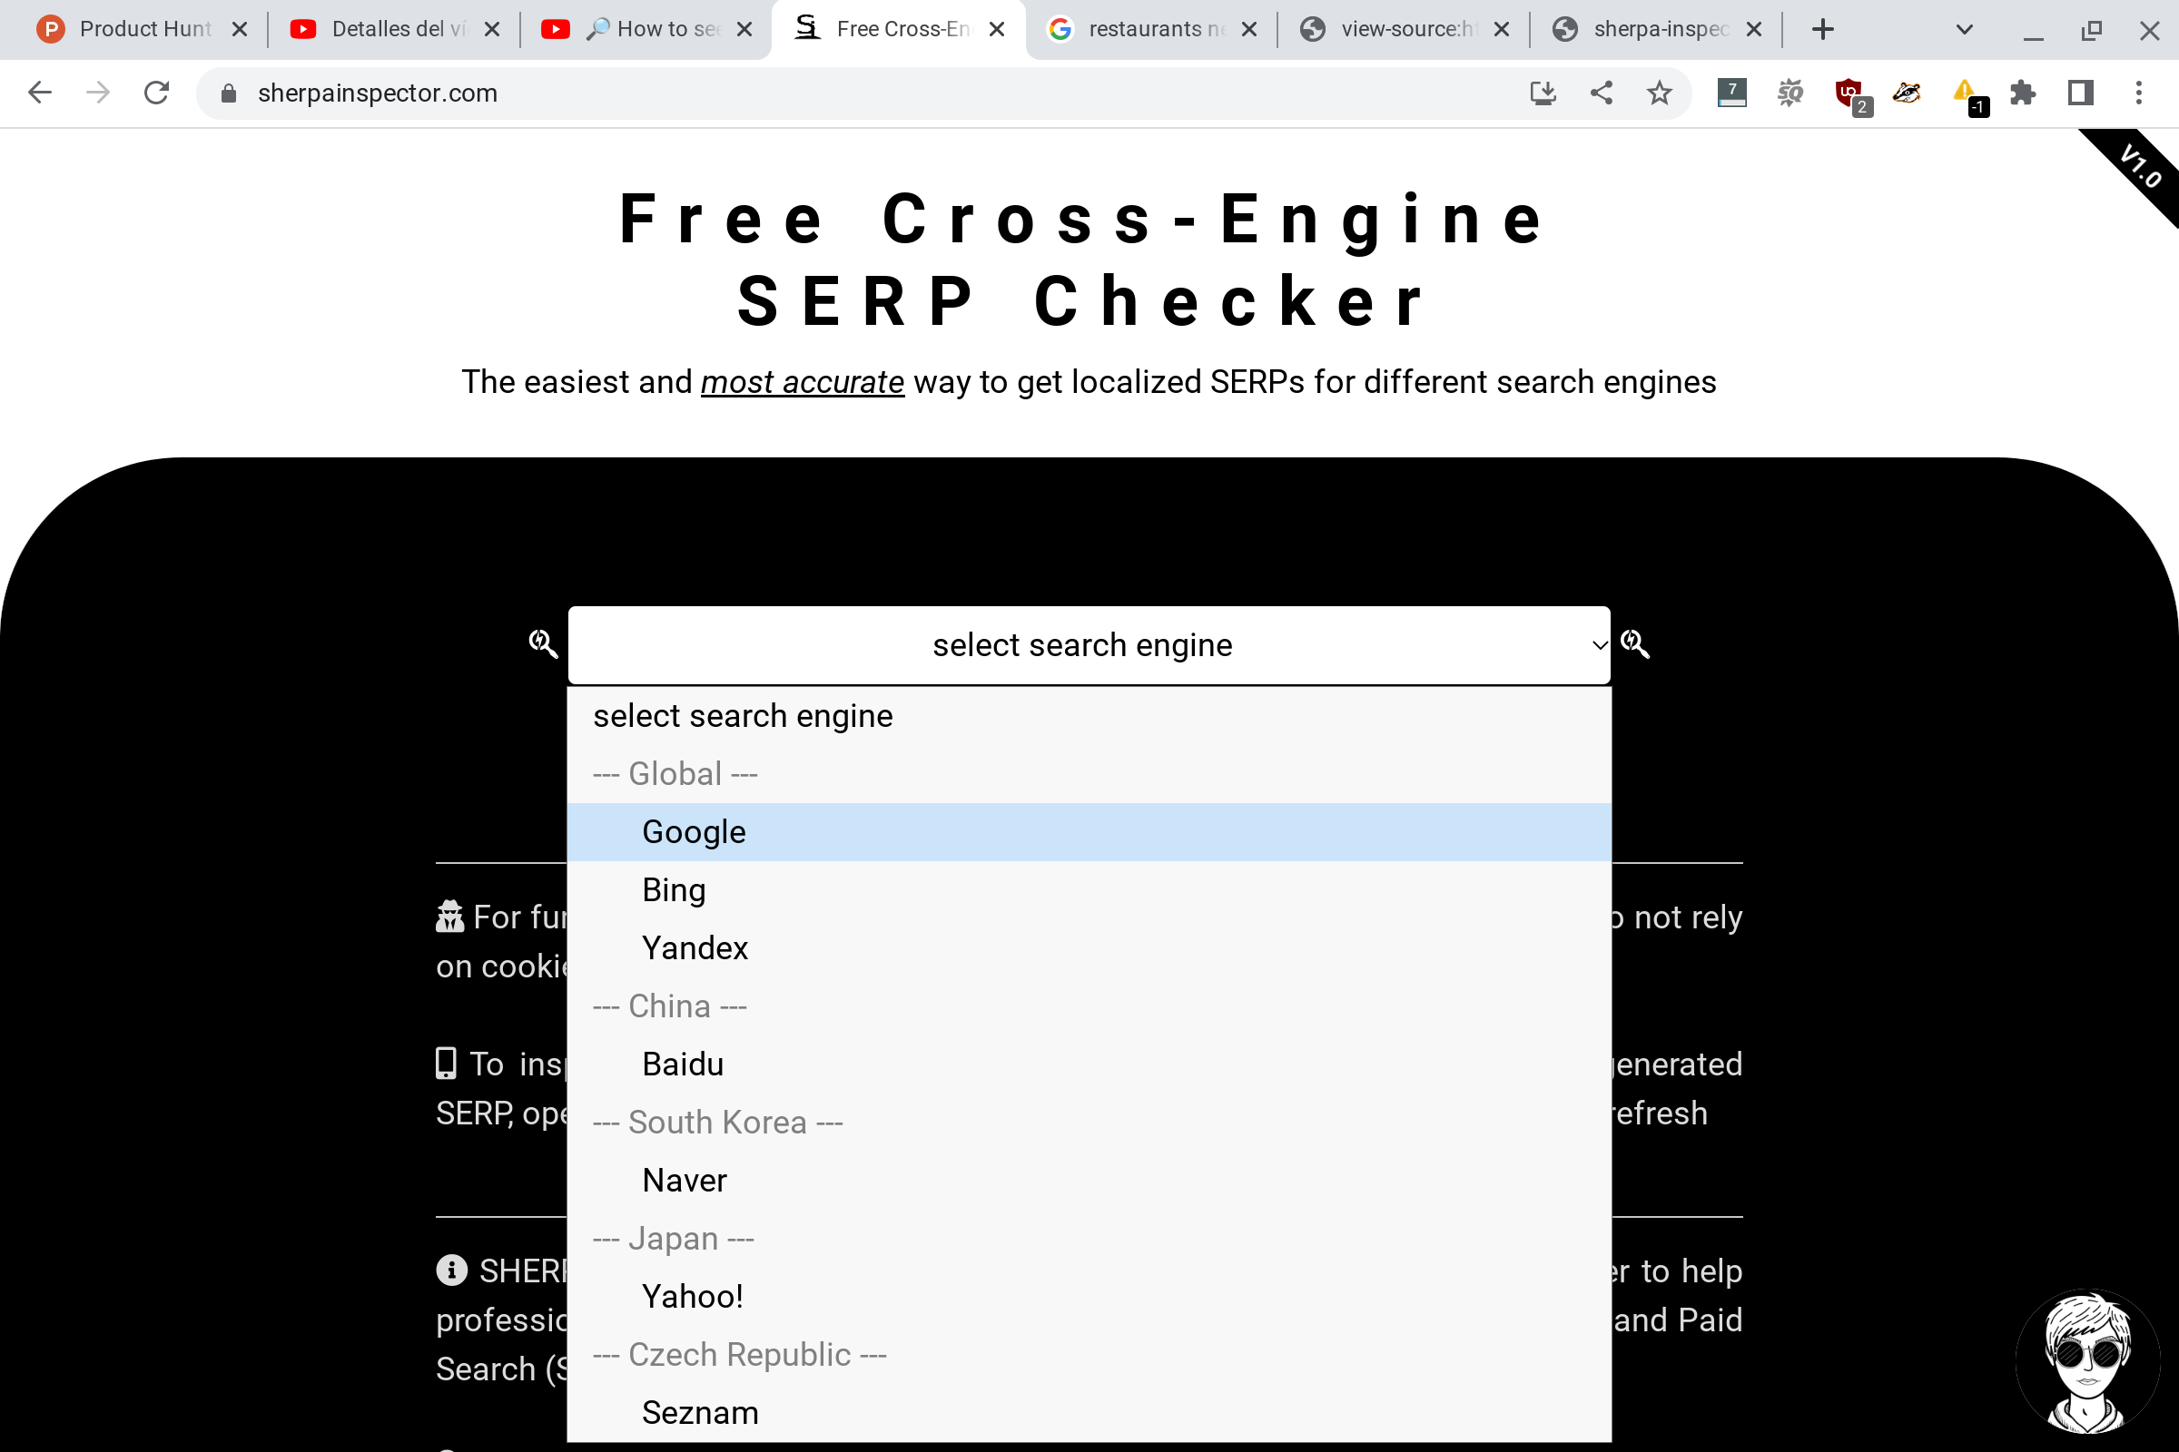The image size is (2179, 1452).
Task: Close the Detalles del video tab
Action: [x=492, y=30]
